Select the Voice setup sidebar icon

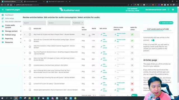coord(3,18)
